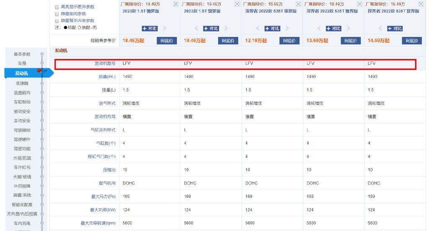Go to 变速箱 section in sidebar
Viewport: 429px width, 231px height.
[22, 83]
